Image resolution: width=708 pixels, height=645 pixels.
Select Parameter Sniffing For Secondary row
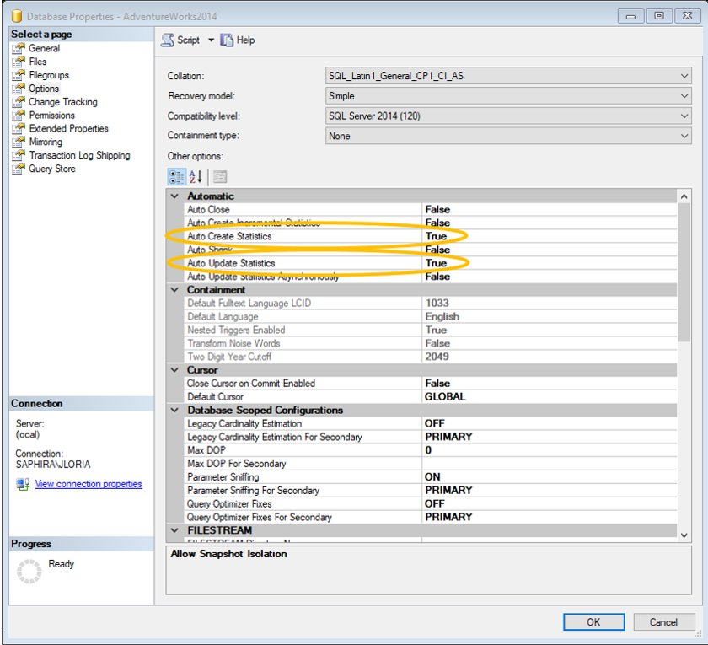431,491
